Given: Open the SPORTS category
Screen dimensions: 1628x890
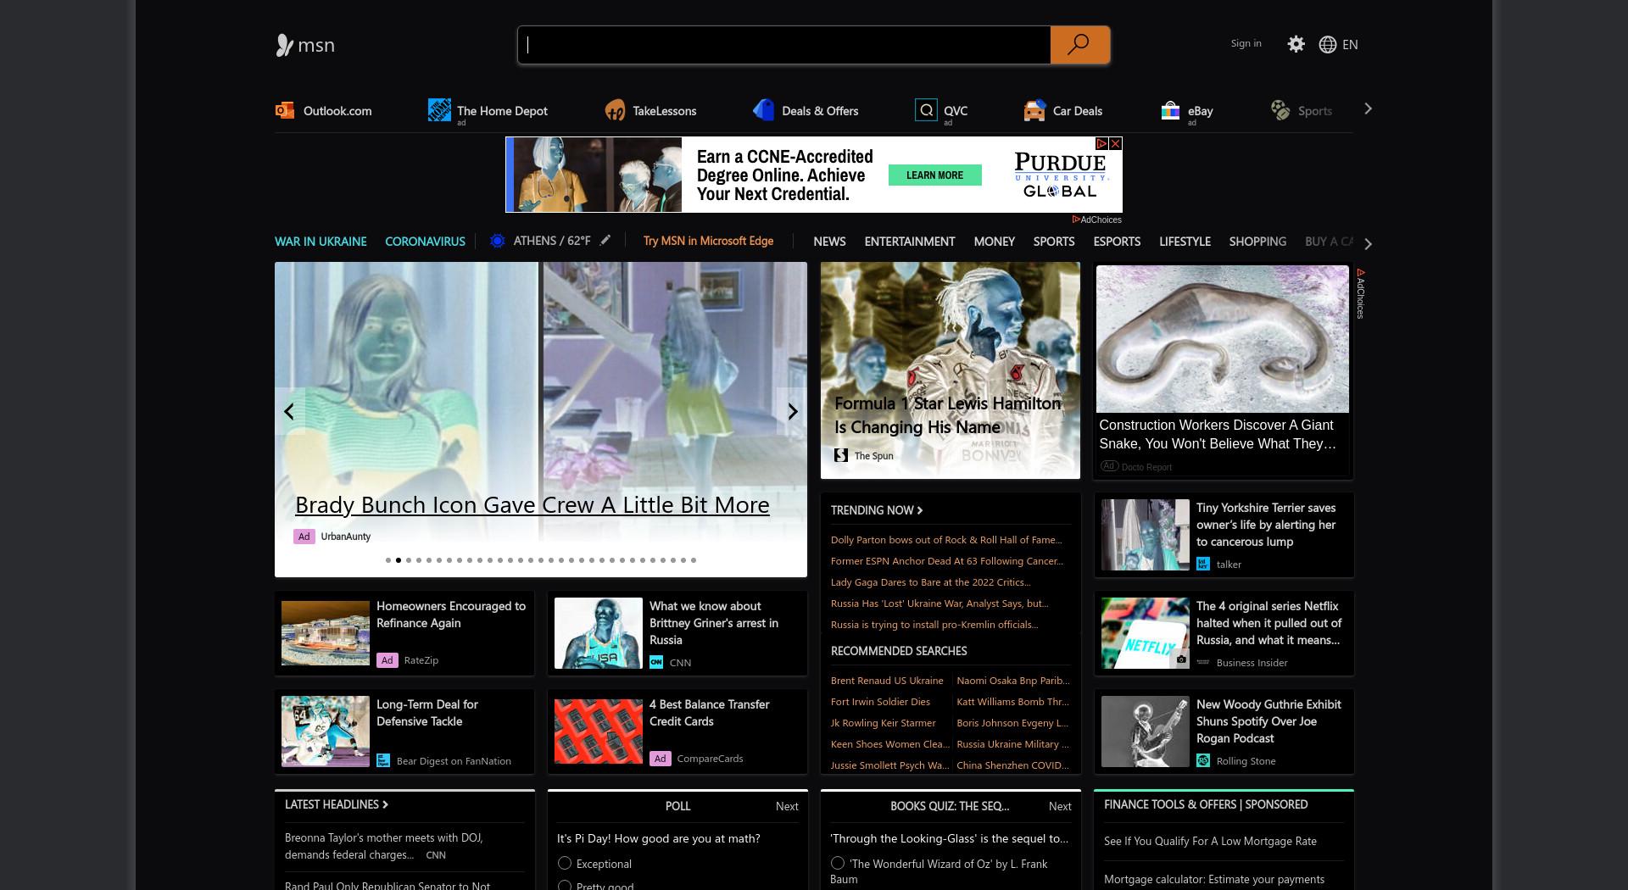Looking at the screenshot, I should point(1054,242).
